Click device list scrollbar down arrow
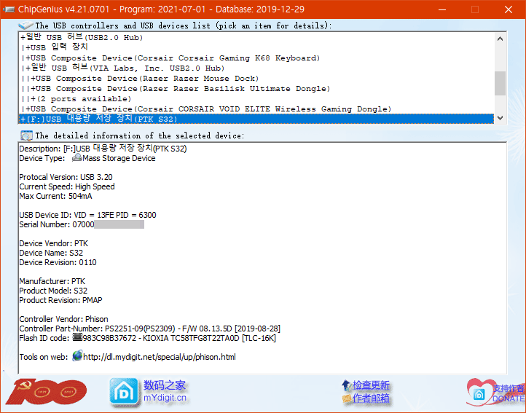This screenshot has width=526, height=413. [500, 118]
